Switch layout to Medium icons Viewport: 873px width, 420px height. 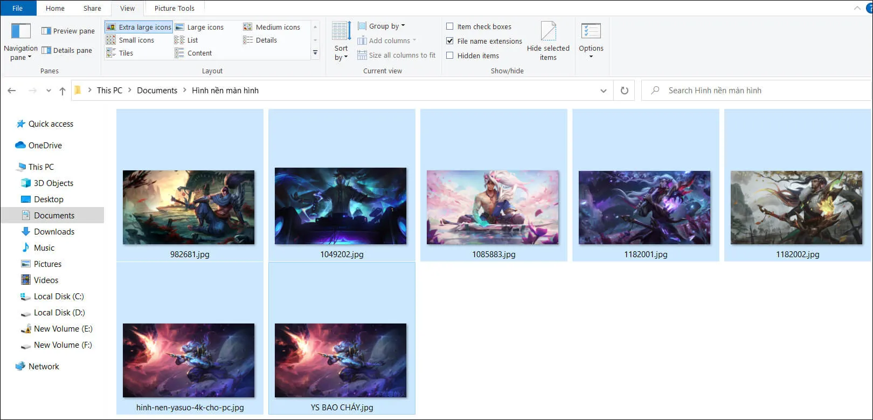point(272,27)
